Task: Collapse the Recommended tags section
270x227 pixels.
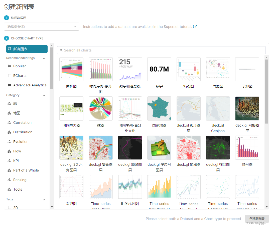Action: (44, 58)
